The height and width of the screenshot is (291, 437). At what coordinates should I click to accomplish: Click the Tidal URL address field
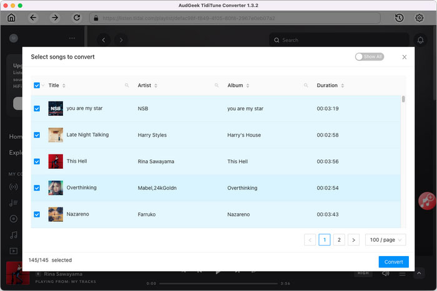[235, 18]
